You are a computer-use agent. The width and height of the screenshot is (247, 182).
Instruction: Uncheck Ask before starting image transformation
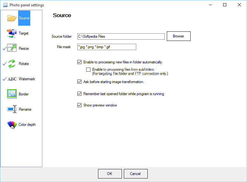79,82
